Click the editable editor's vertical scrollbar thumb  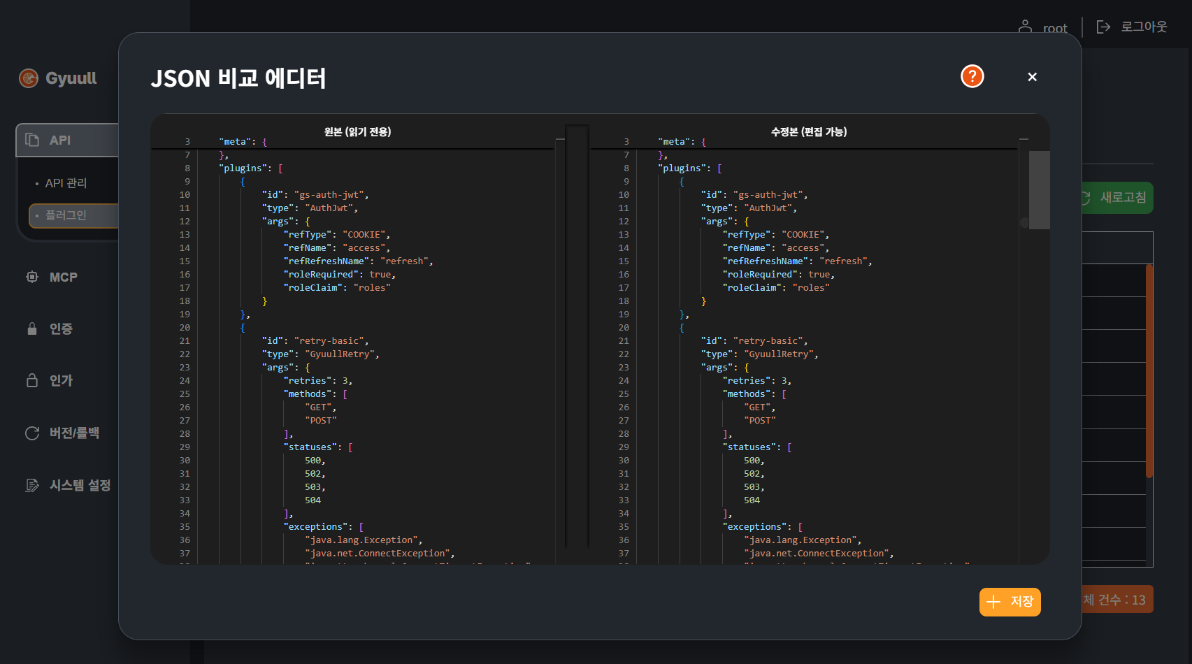(1039, 189)
